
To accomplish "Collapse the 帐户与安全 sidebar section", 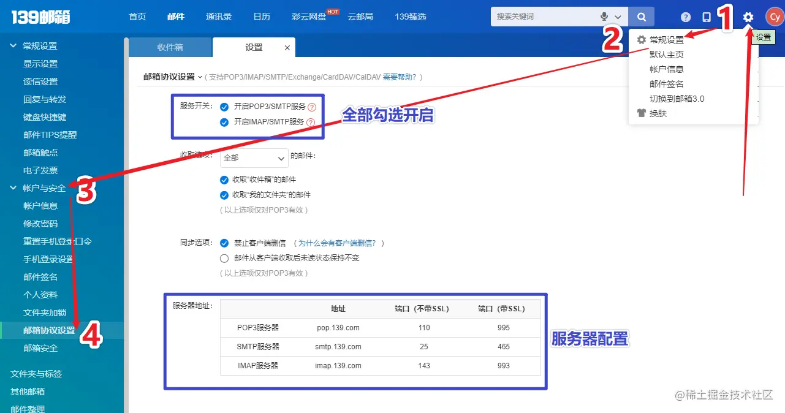I will (x=13, y=188).
